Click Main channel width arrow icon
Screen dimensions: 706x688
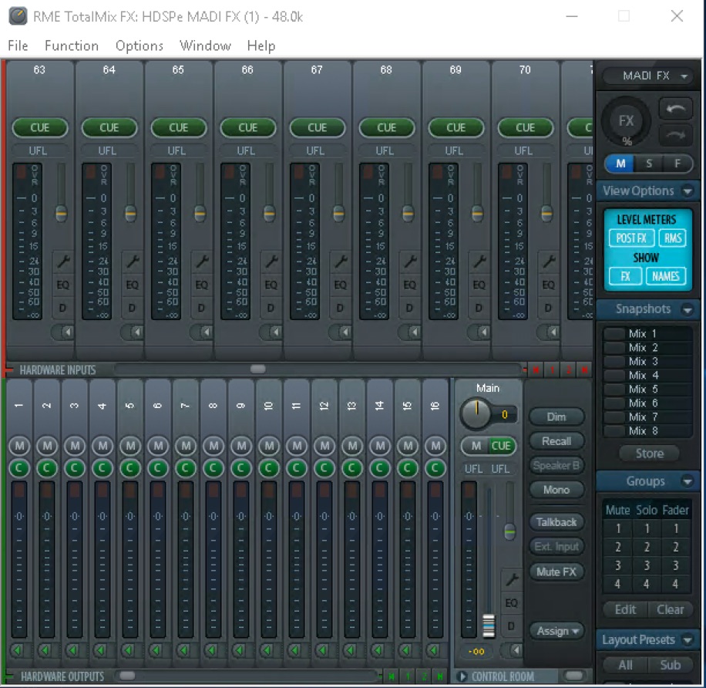513,650
